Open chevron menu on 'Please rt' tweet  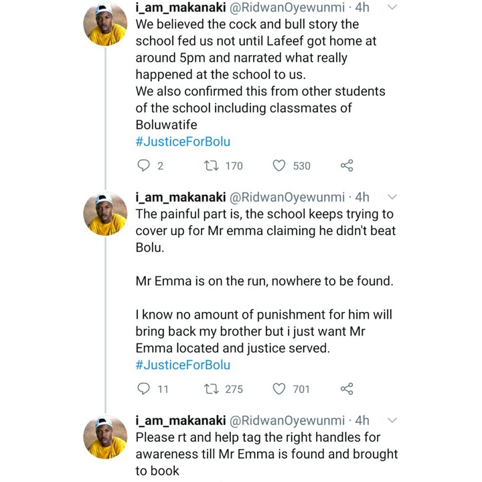pyautogui.click(x=392, y=420)
